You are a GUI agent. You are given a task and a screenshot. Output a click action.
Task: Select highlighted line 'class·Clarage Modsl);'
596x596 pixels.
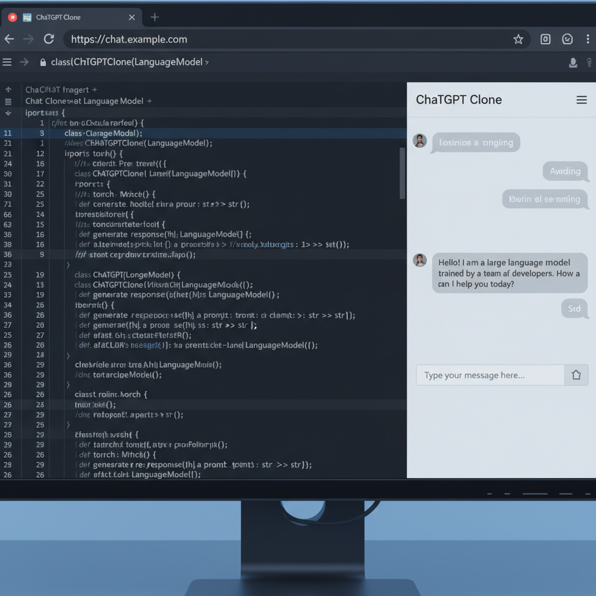(103, 133)
